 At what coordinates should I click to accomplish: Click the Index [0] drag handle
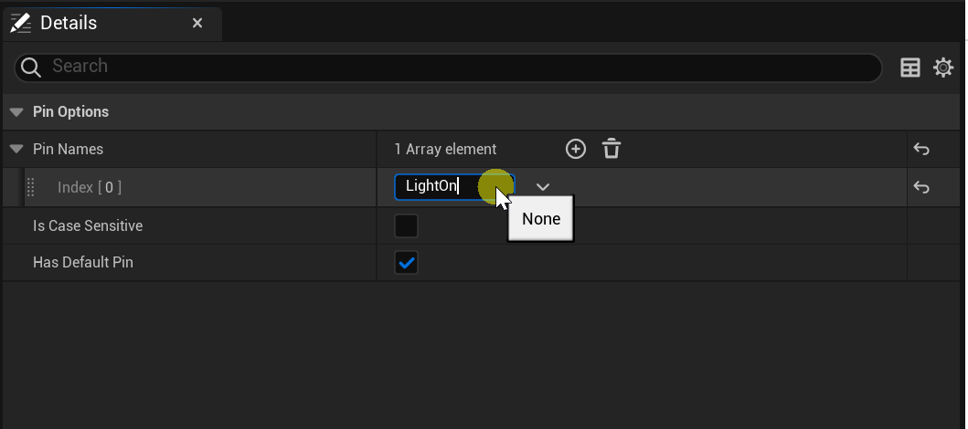30,187
